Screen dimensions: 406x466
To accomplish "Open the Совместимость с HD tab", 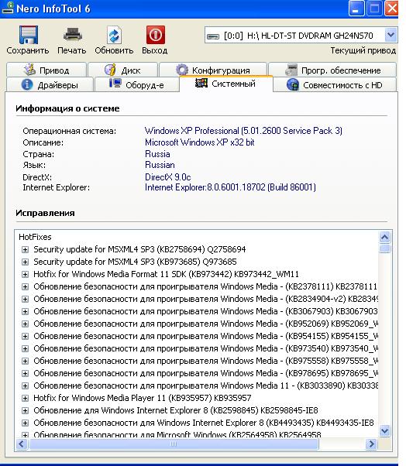I will pyautogui.click(x=335, y=85).
